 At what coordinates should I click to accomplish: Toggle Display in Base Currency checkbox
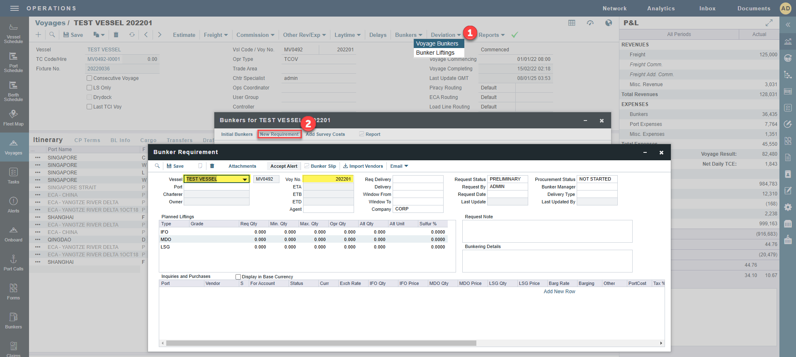pos(238,277)
